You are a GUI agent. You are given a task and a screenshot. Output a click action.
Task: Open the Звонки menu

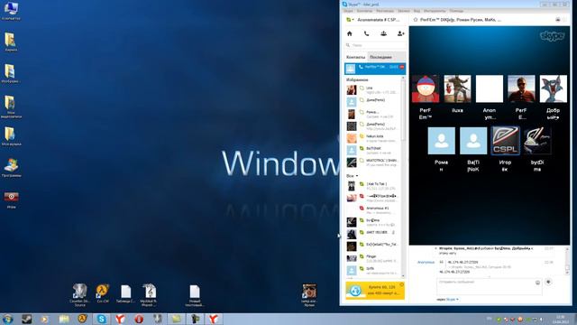tap(404, 11)
